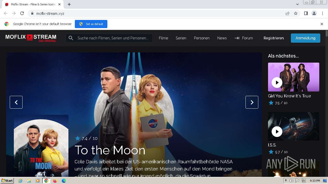Open the Filme menu item
Viewport: 328px width, 184px height.
coord(163,38)
